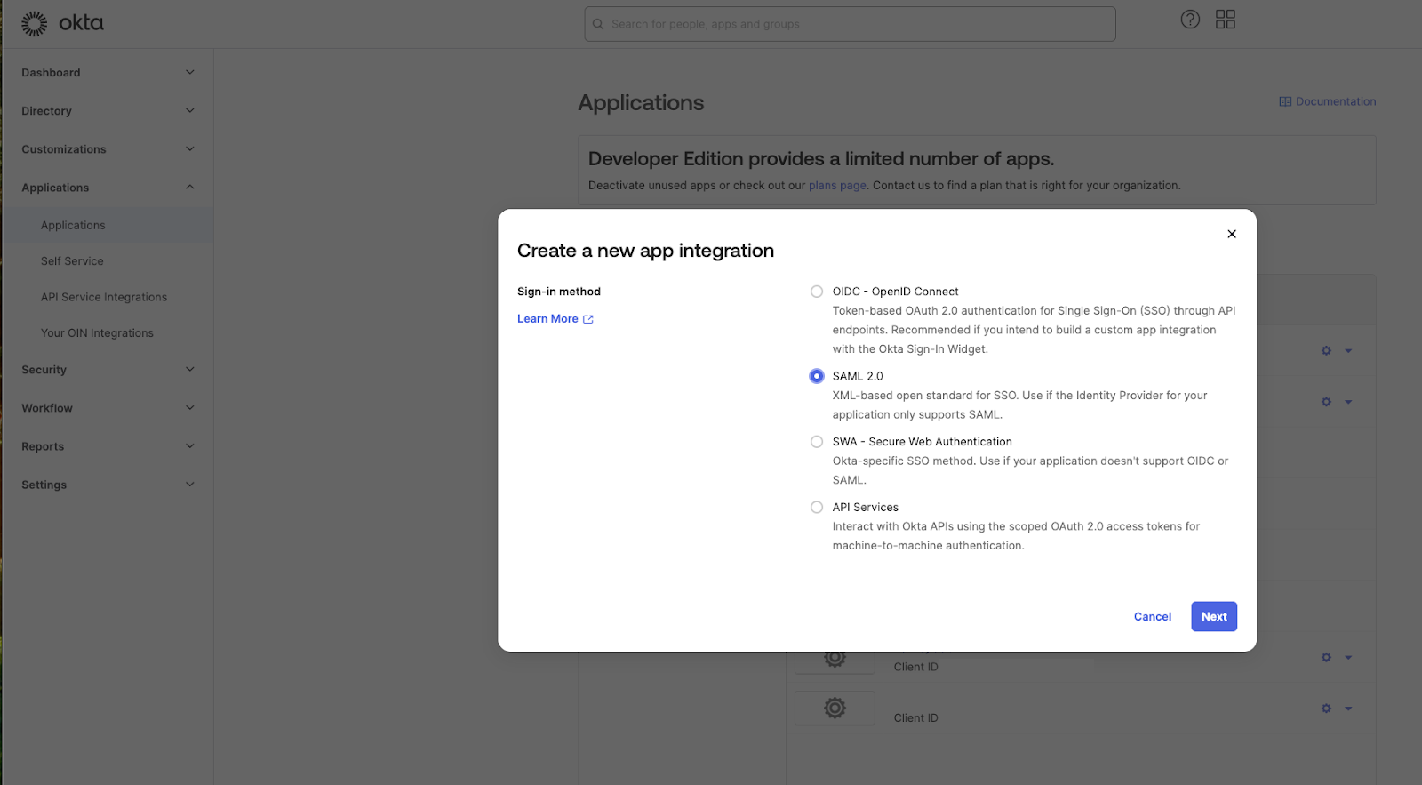Click gear icon in first application row
Screen dimensions: 1422x785
pyautogui.click(x=1326, y=350)
